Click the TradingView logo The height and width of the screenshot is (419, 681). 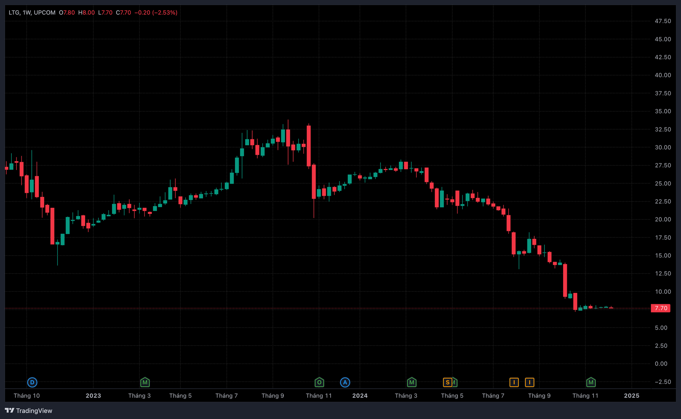29,410
